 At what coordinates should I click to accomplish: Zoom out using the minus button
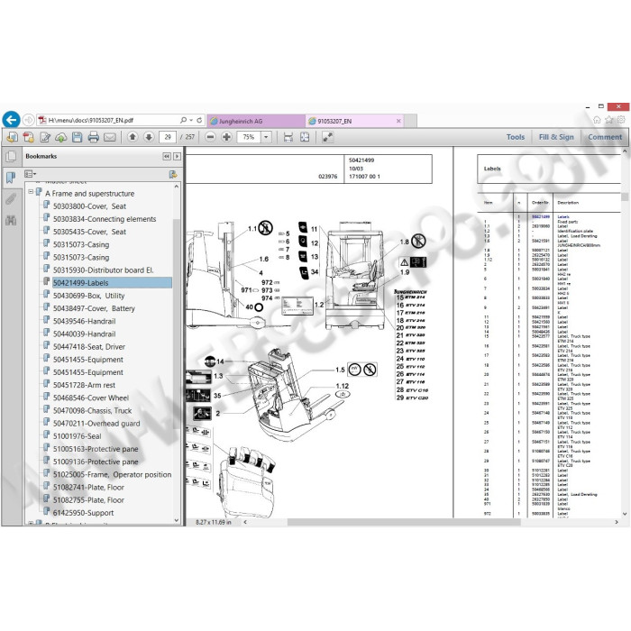tap(210, 137)
